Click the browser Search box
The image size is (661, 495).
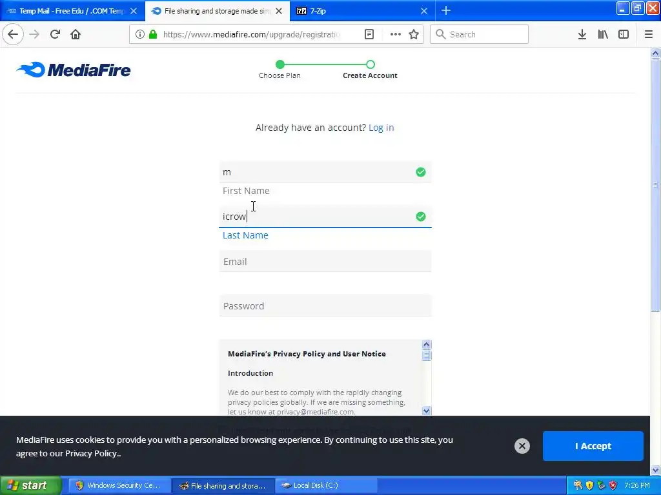479,34
